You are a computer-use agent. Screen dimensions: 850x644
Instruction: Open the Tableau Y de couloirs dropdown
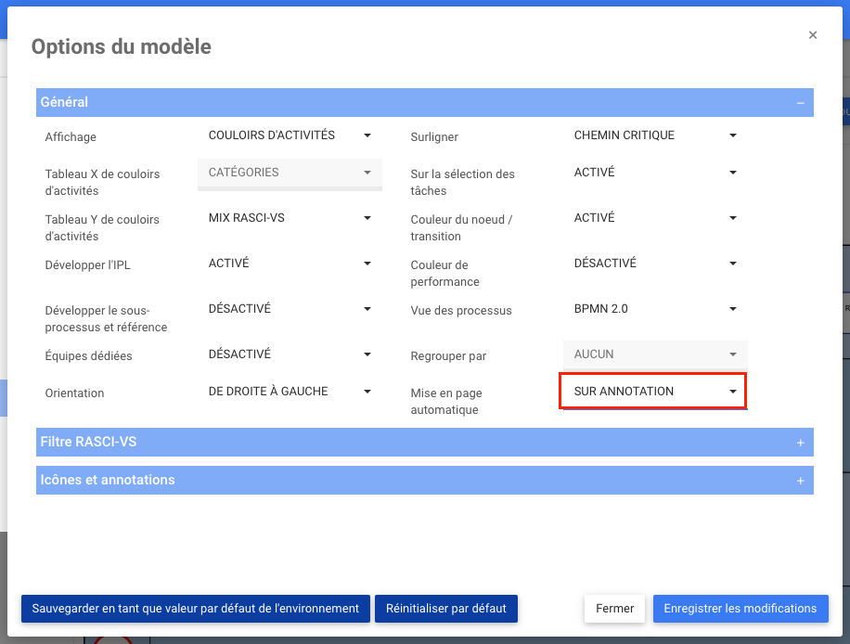point(290,218)
